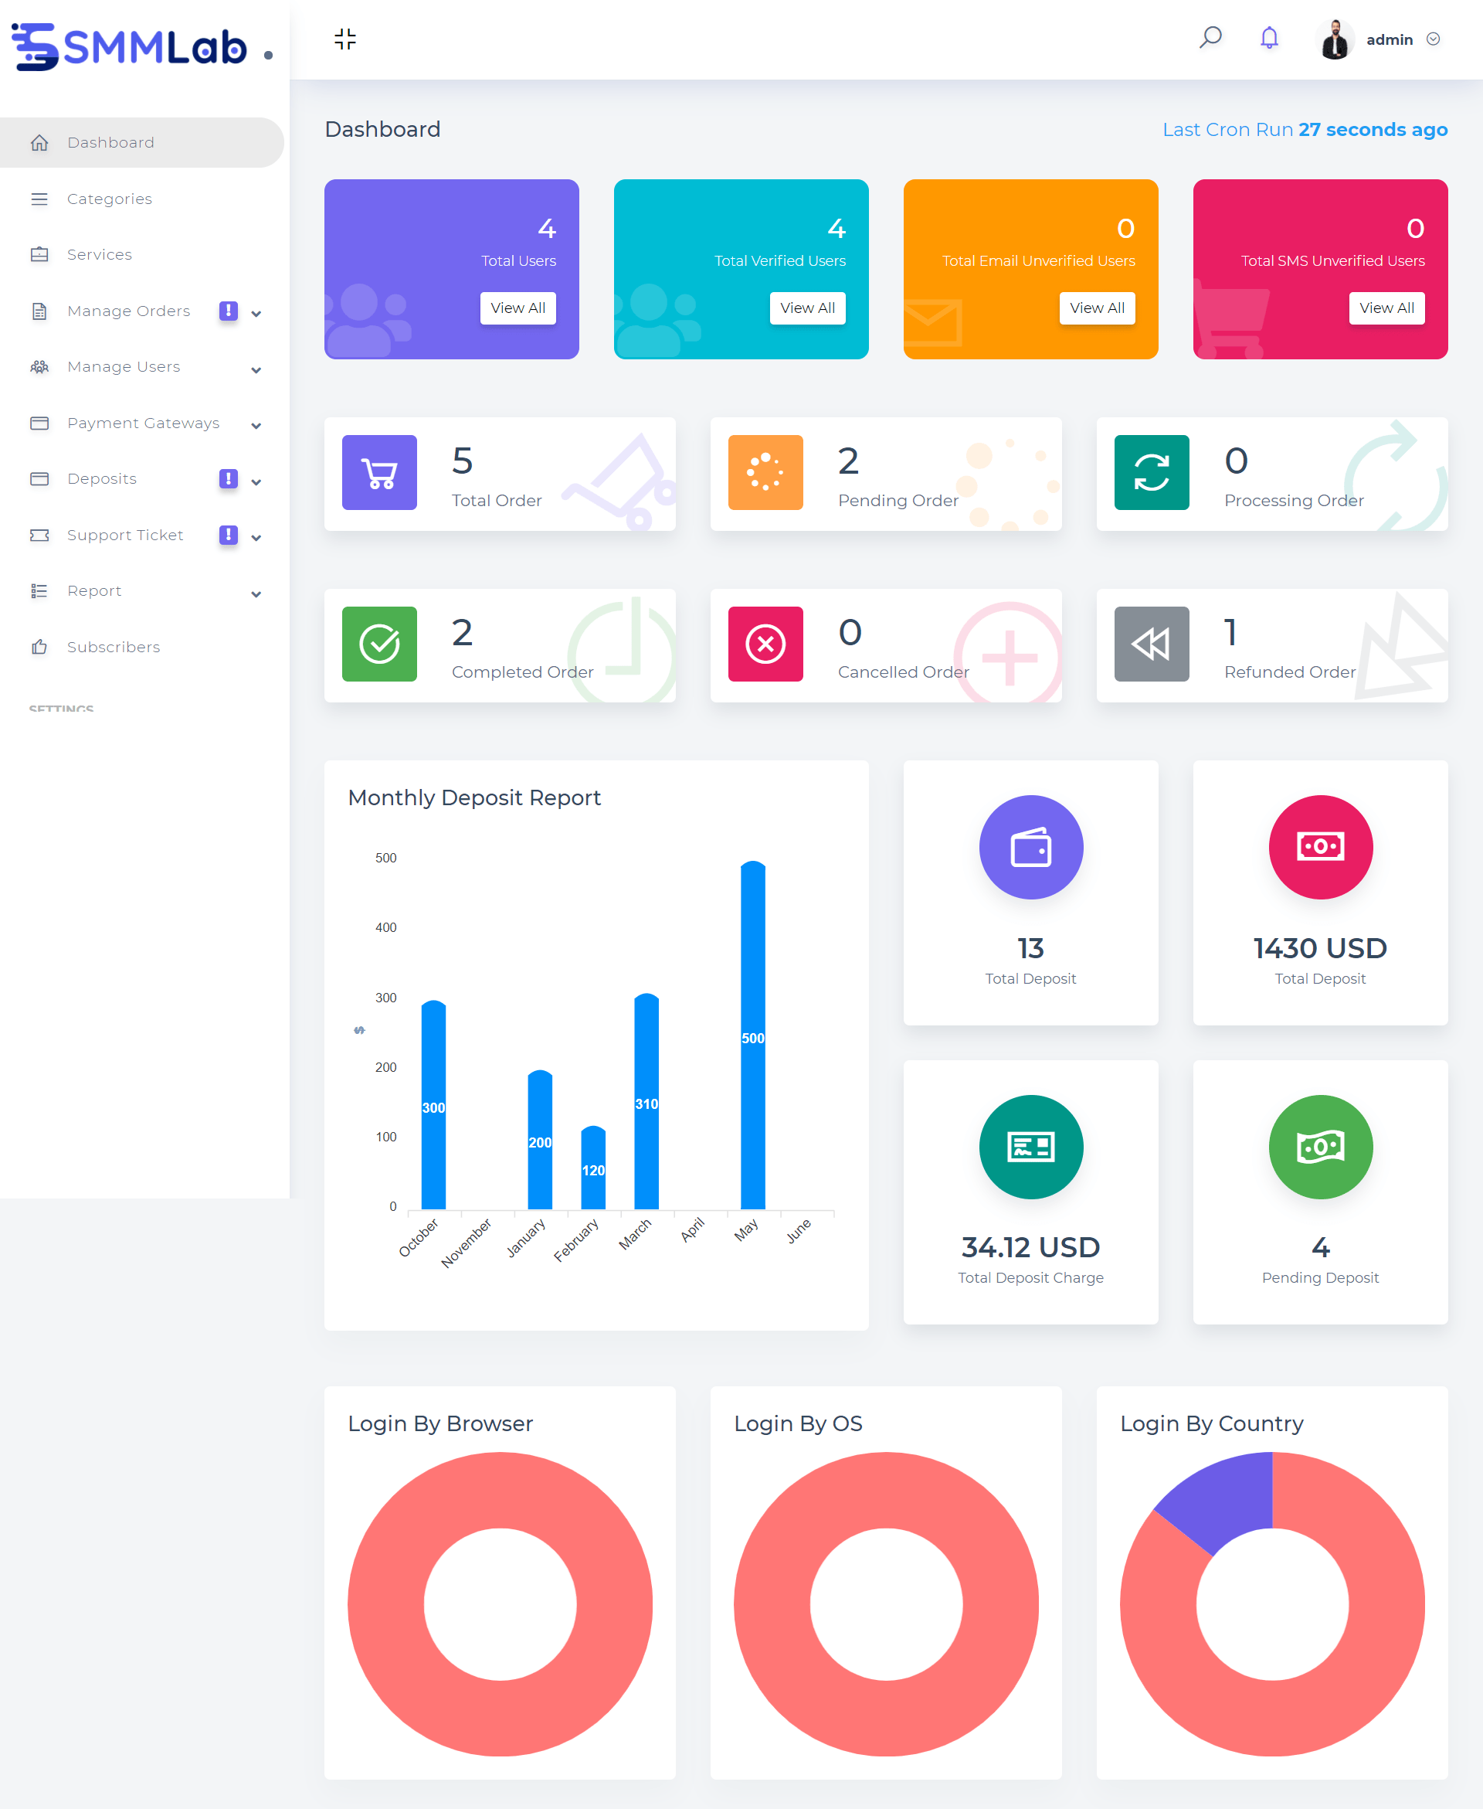The width and height of the screenshot is (1483, 1809).
Task: Click View All for Total Users
Action: pyautogui.click(x=517, y=310)
